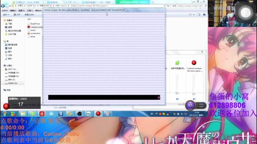This screenshot has width=257, height=144.
Task: Click the 新建文件夹 new folder button
Action: pyautogui.click(x=29, y=15)
